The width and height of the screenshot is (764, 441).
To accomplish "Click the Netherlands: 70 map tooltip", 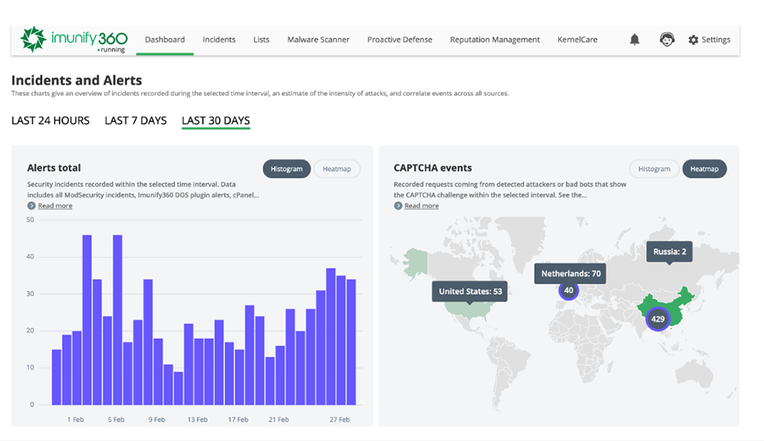I will [570, 273].
